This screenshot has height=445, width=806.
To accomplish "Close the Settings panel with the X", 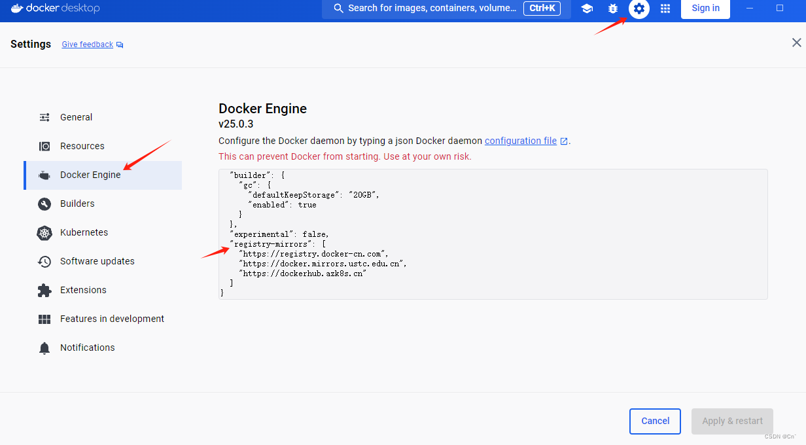I will [796, 43].
